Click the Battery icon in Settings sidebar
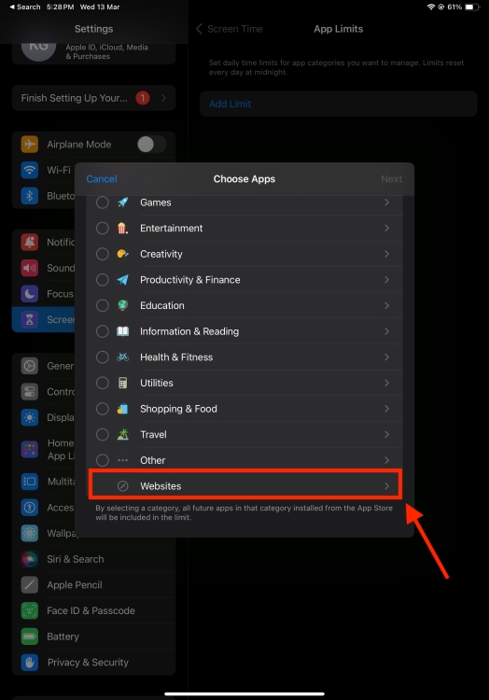 point(30,637)
